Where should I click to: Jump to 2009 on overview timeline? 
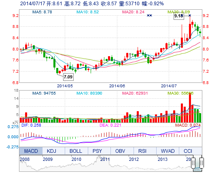48,159
